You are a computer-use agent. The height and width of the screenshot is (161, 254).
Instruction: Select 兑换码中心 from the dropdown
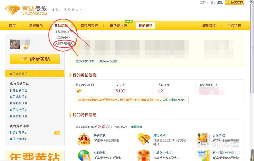tap(62, 38)
